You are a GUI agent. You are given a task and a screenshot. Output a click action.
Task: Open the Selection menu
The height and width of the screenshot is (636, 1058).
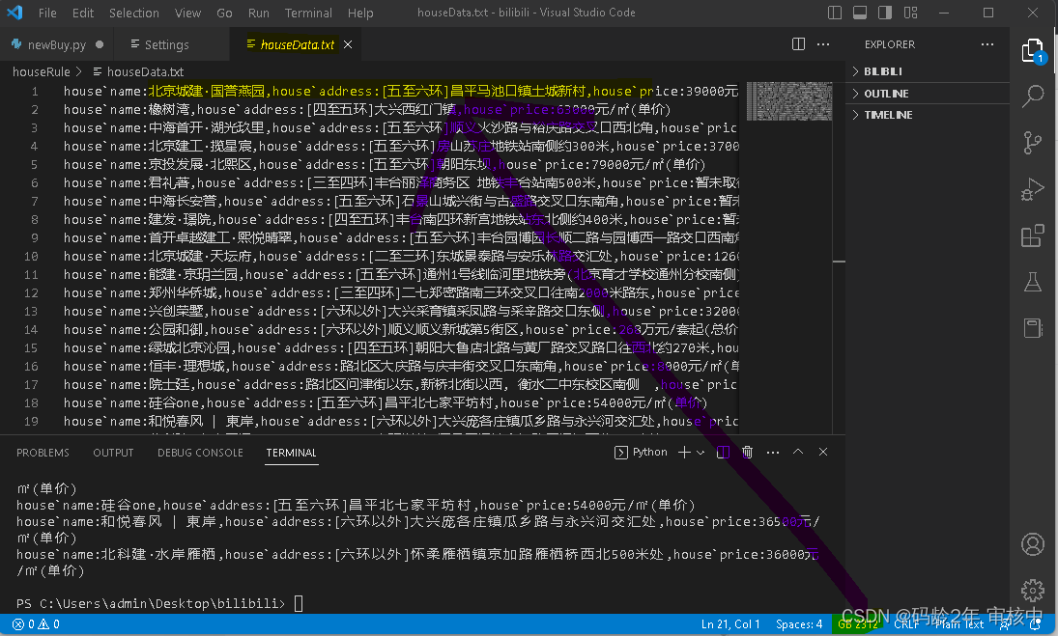coord(134,13)
